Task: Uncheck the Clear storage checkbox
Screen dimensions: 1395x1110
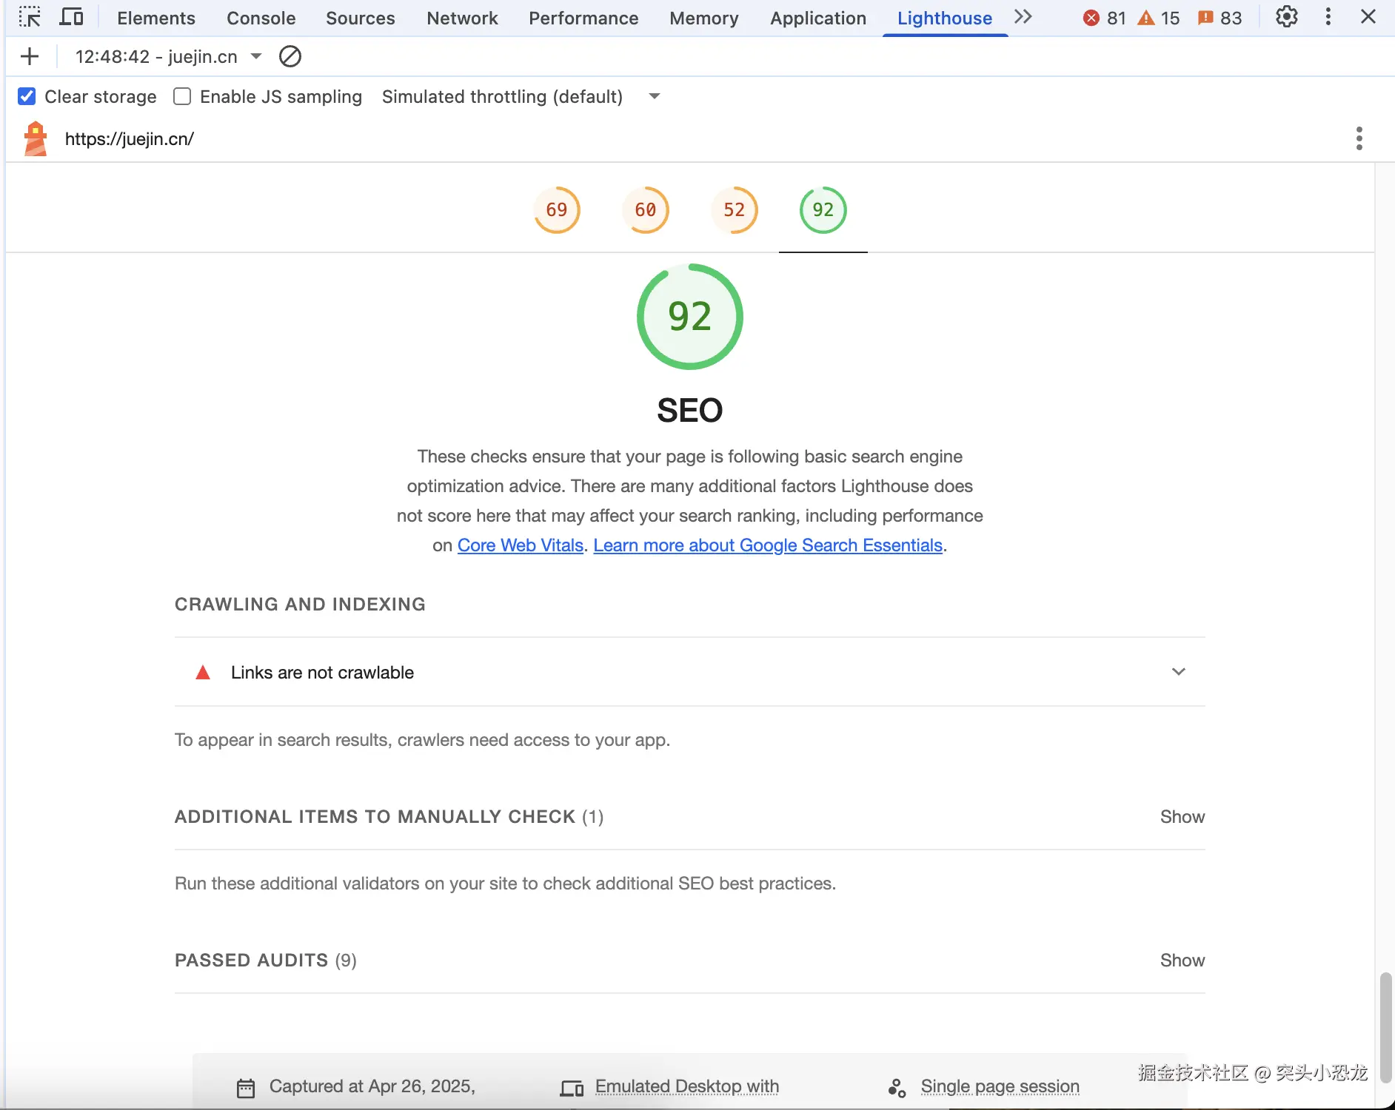Action: click(27, 96)
